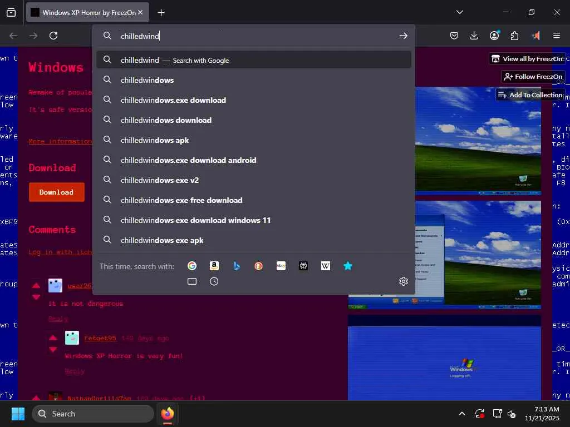Search with eBay engine icon
Image resolution: width=570 pixels, height=427 pixels.
[281, 266]
